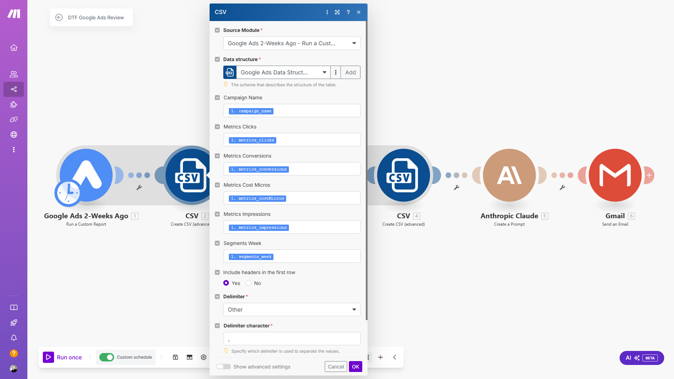Open the Make logo home link

click(14, 14)
